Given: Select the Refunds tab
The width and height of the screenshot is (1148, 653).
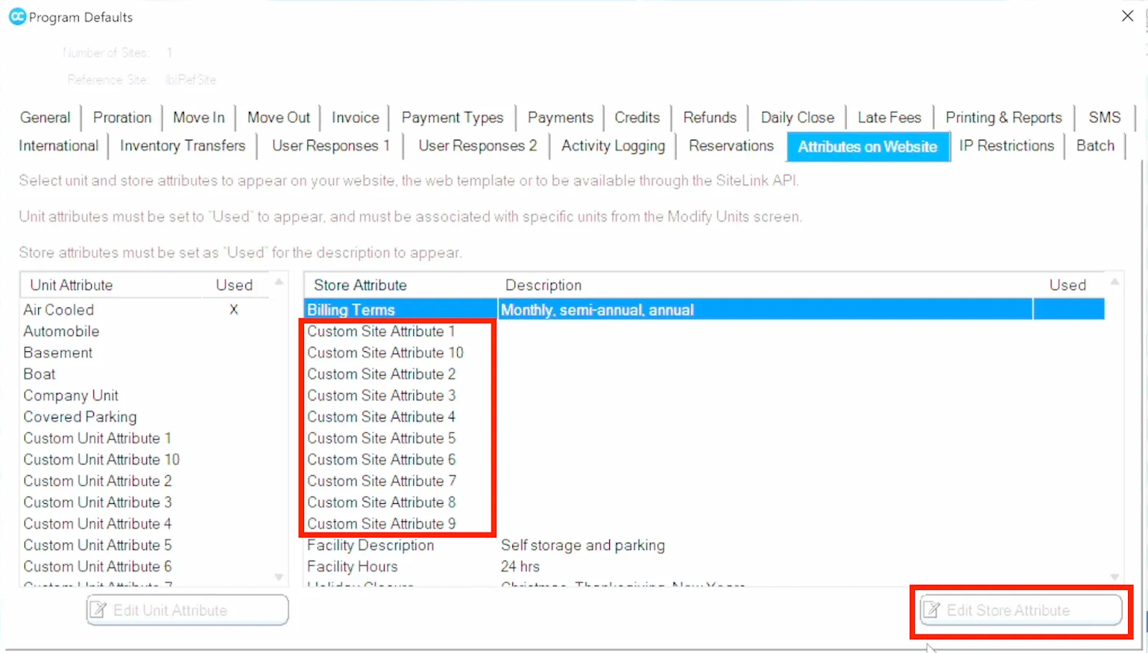Looking at the screenshot, I should click(x=710, y=118).
